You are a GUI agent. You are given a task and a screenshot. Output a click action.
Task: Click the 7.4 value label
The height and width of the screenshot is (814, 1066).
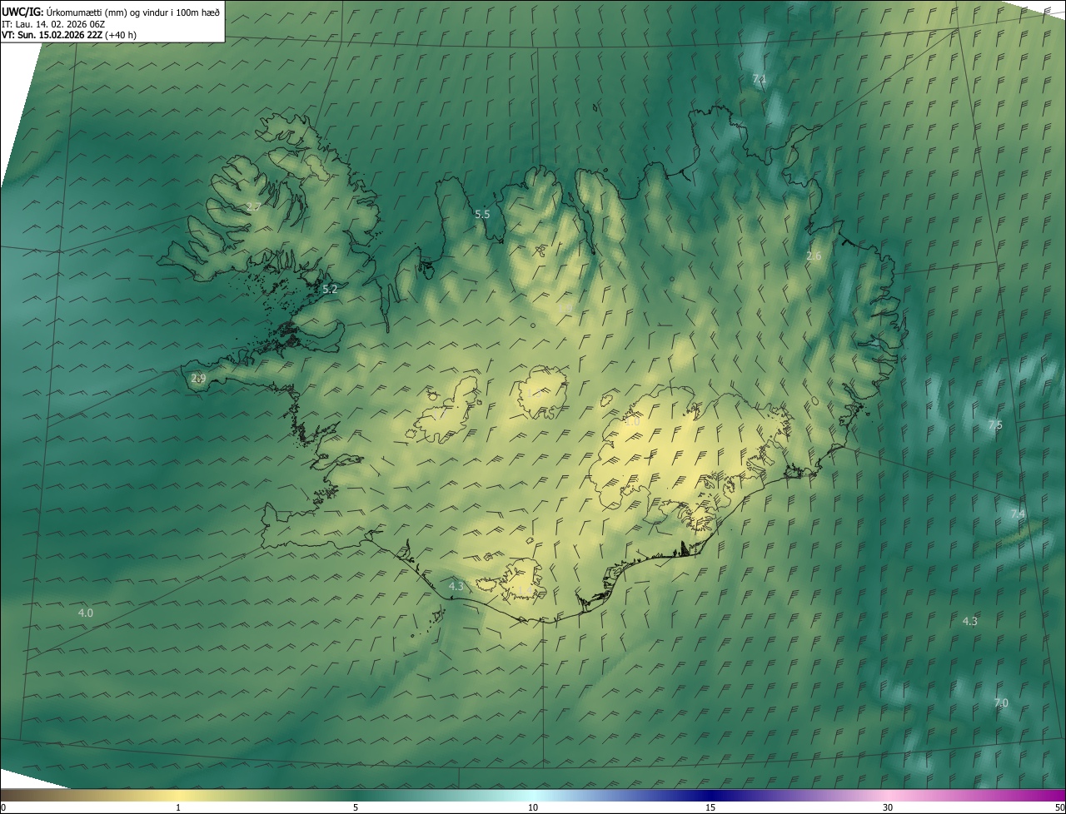coord(1018,514)
